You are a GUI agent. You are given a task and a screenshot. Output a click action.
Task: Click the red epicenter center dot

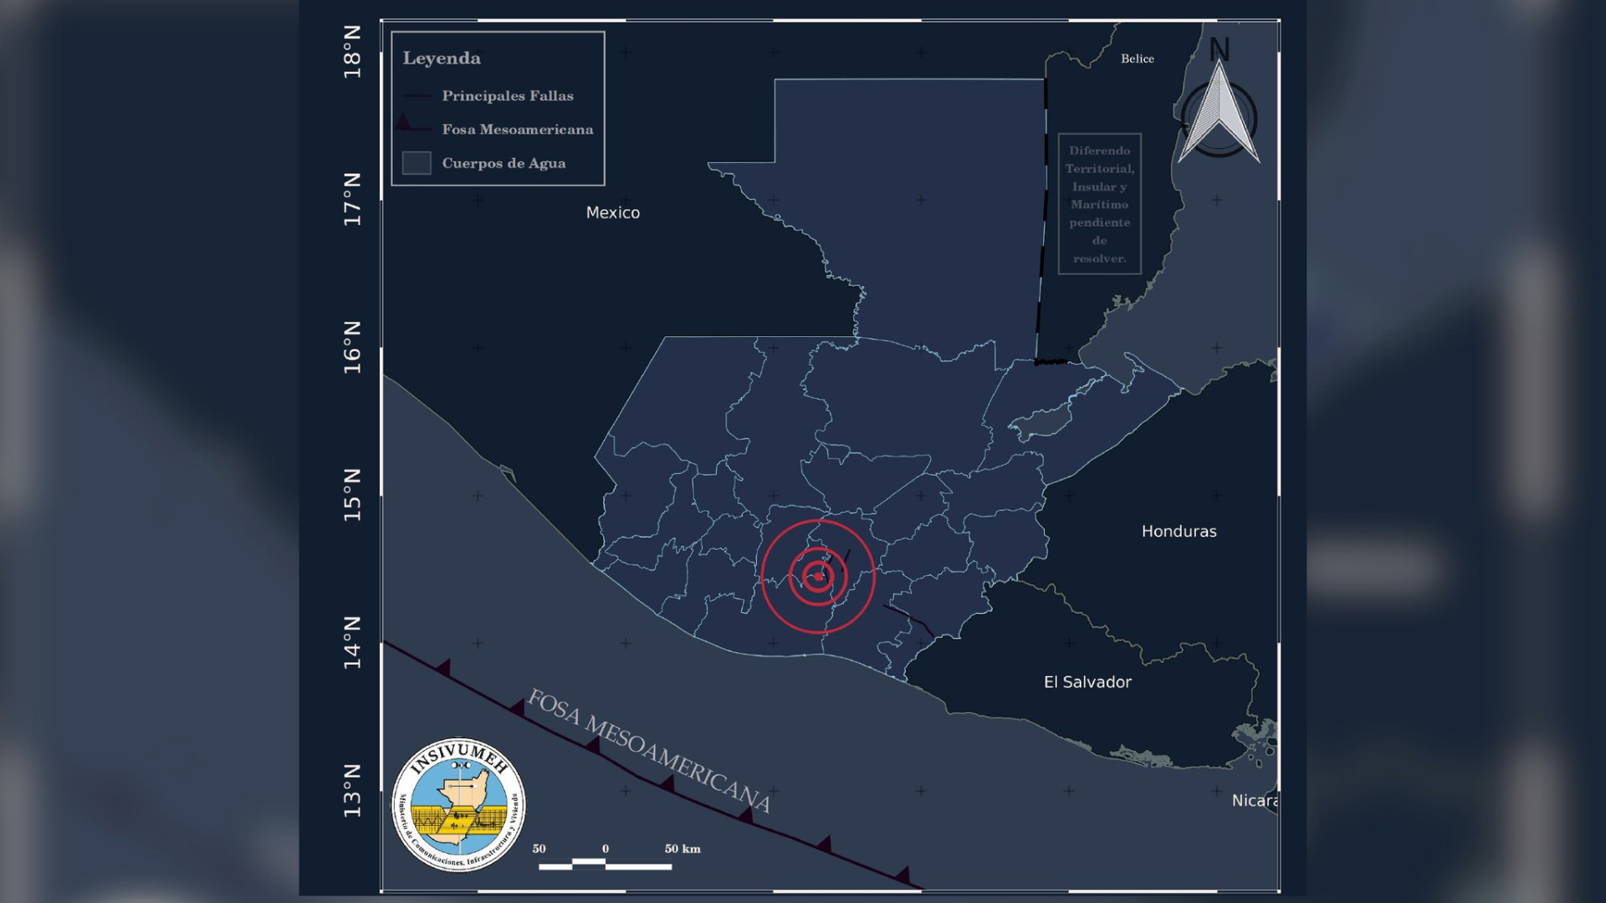coord(817,576)
